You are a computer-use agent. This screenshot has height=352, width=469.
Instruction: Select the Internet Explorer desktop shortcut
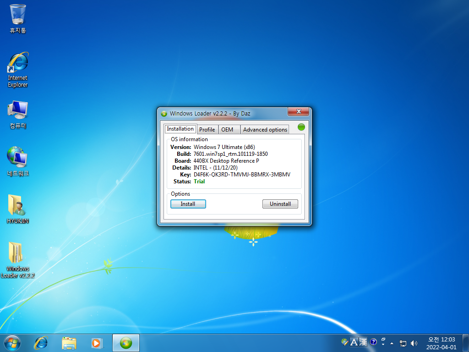point(18,70)
